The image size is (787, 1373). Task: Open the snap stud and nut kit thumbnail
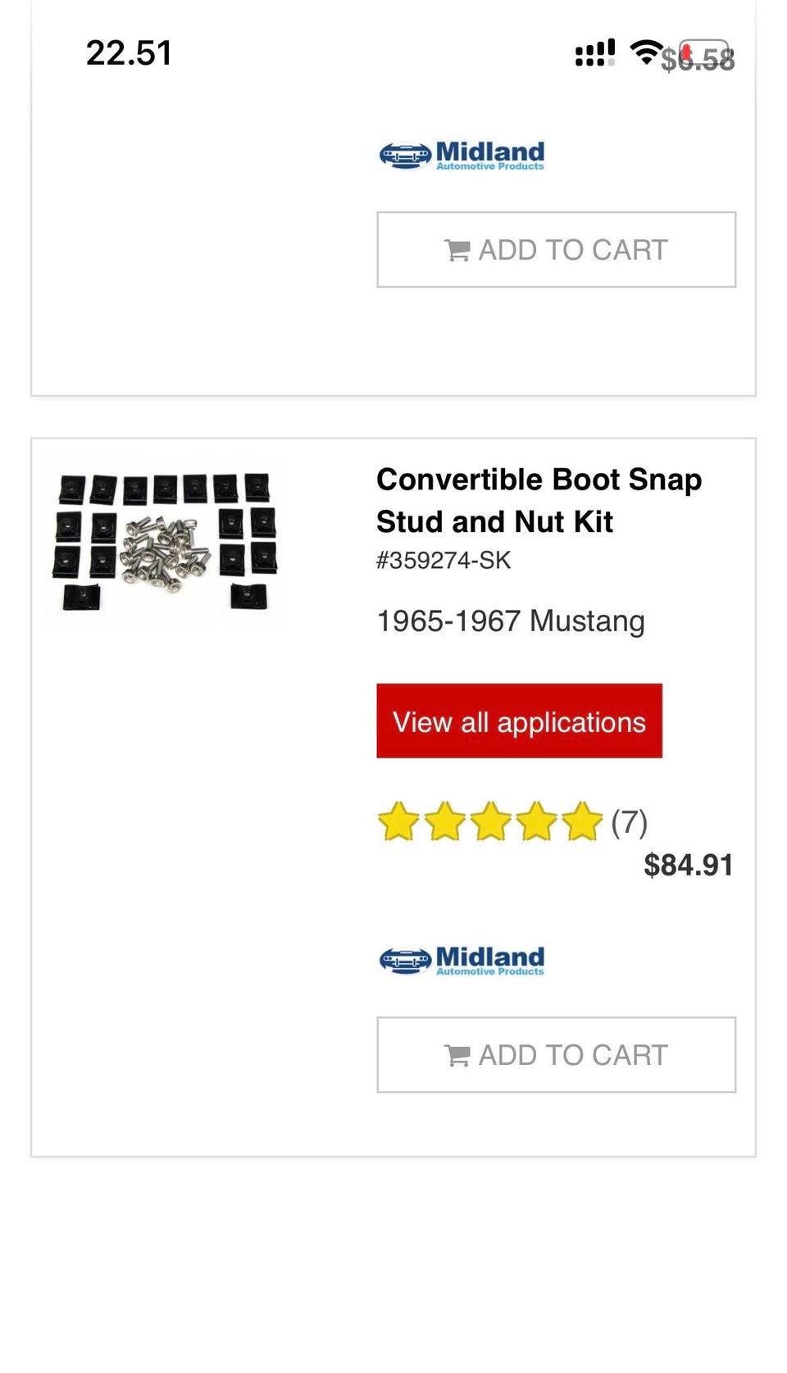coord(167,542)
